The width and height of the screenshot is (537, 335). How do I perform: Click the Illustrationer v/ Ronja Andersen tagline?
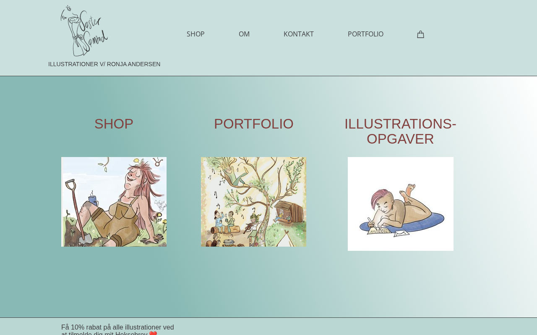tap(104, 64)
